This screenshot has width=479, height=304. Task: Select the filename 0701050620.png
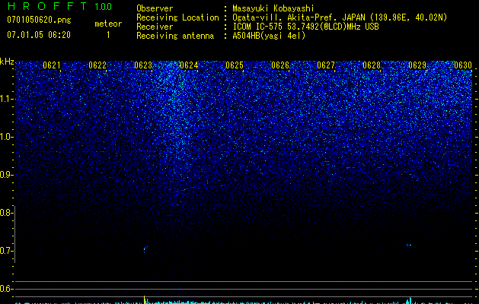click(x=39, y=20)
